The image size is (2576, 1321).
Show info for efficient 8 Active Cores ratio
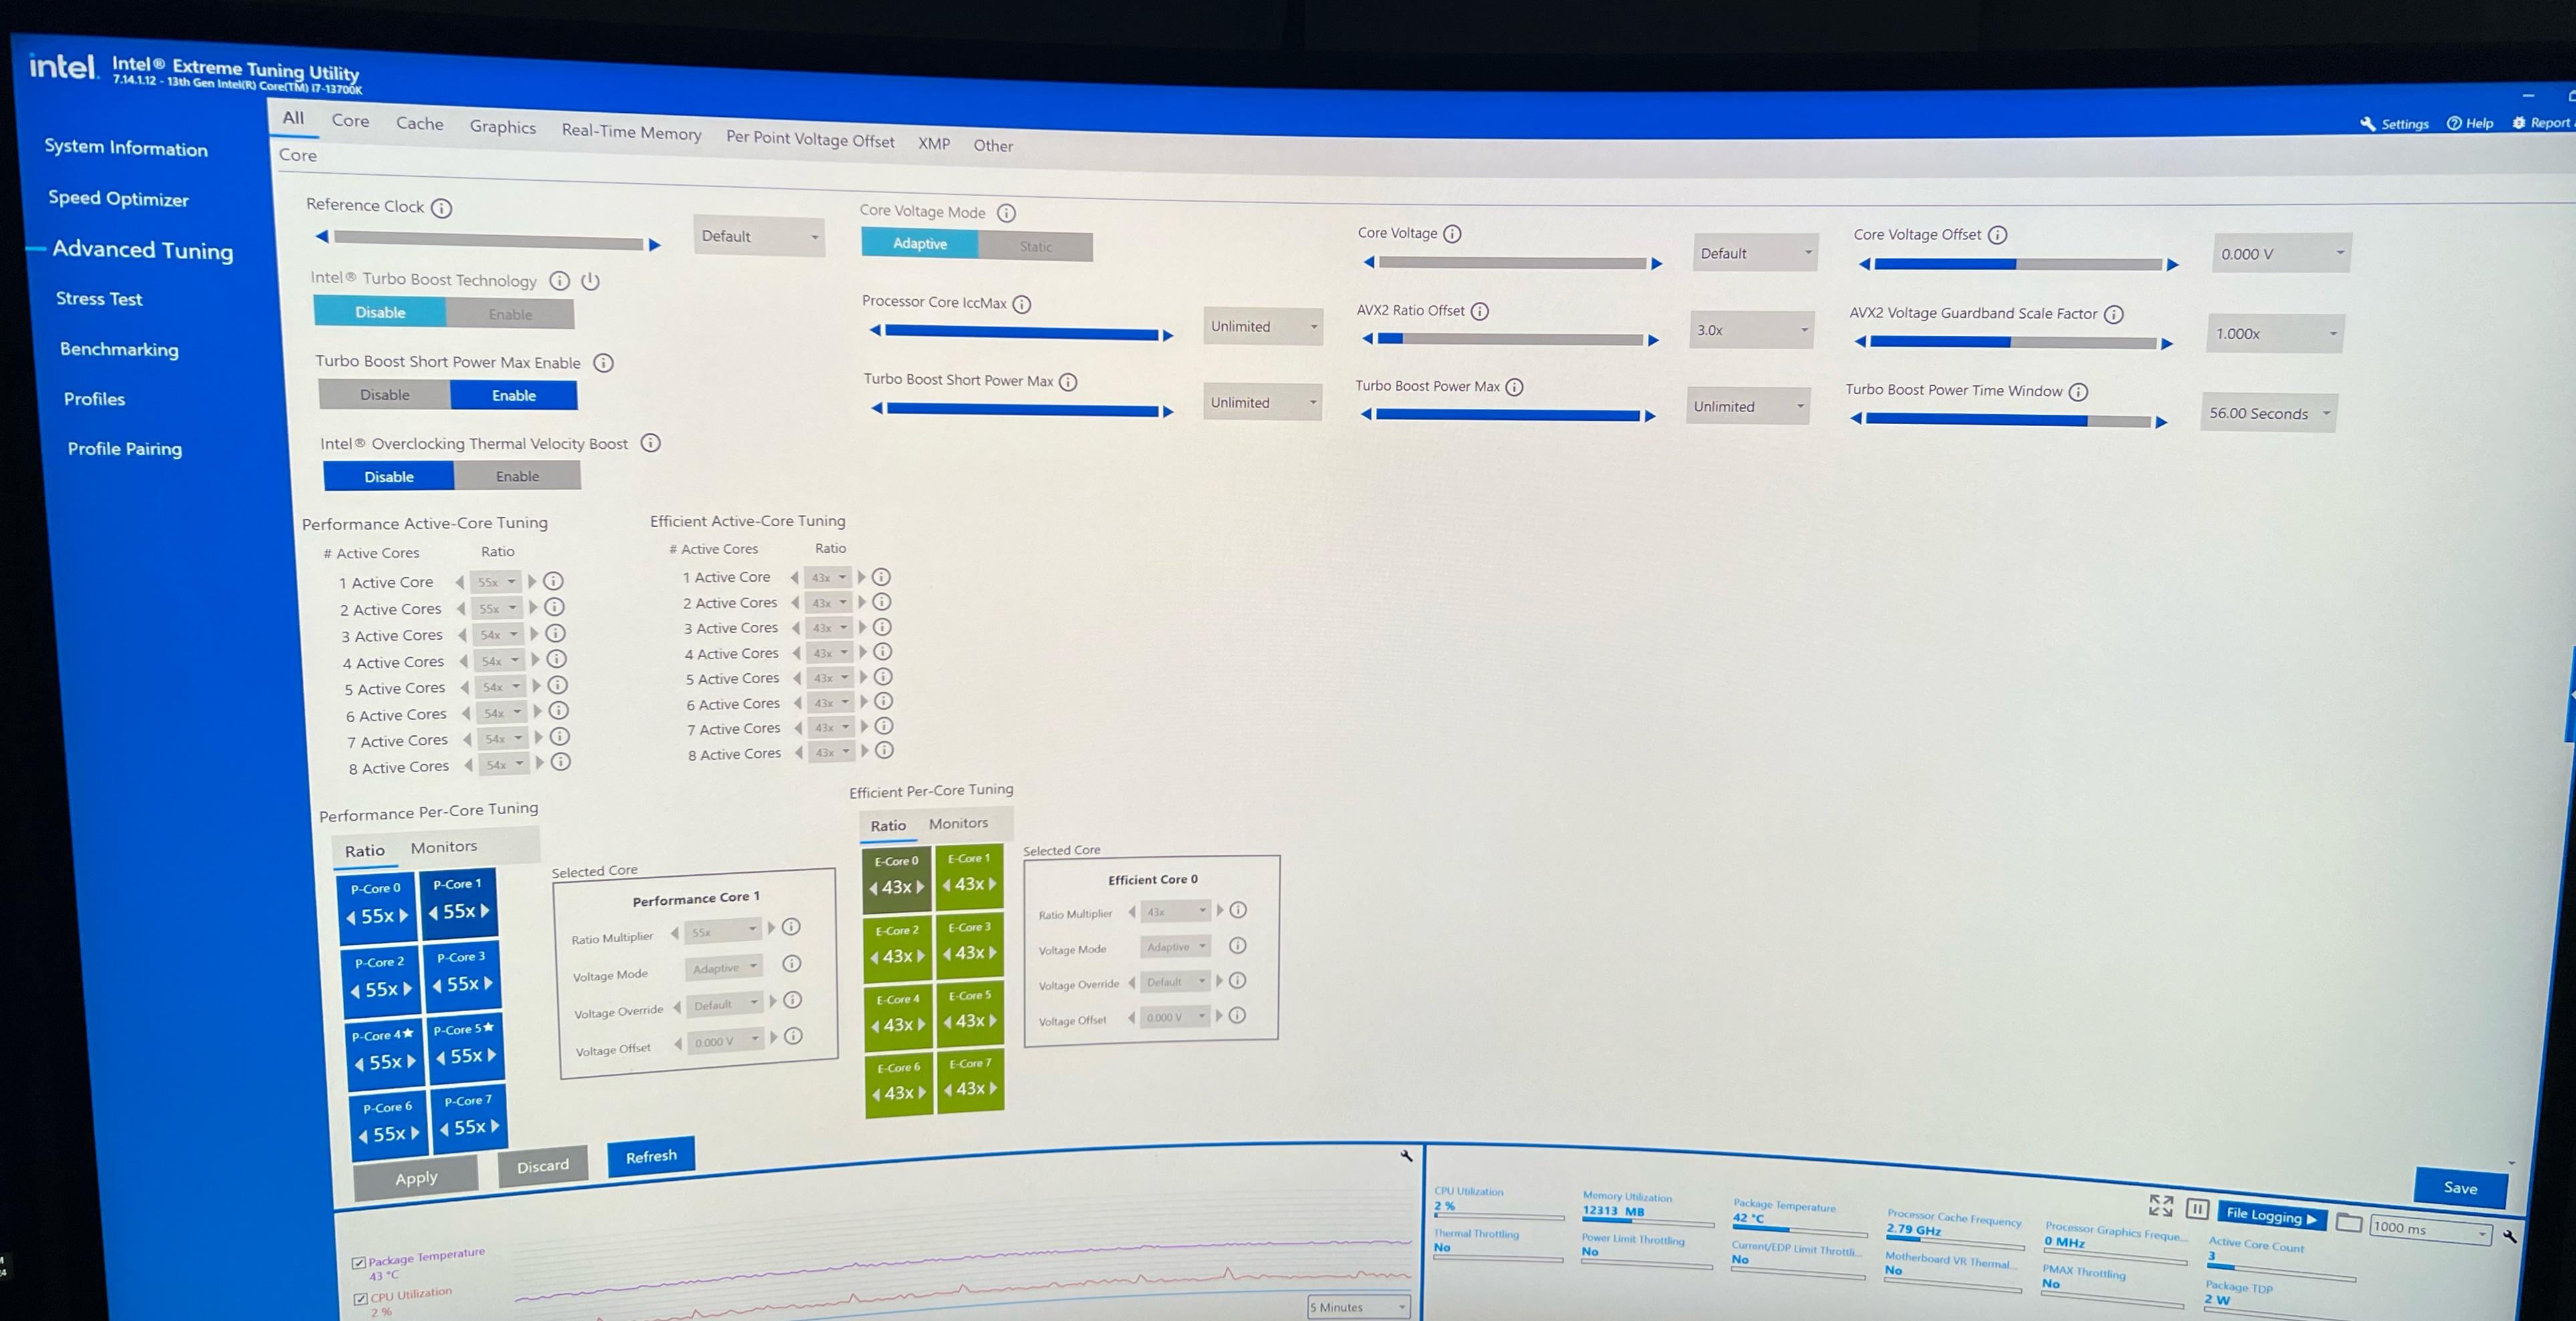click(885, 749)
